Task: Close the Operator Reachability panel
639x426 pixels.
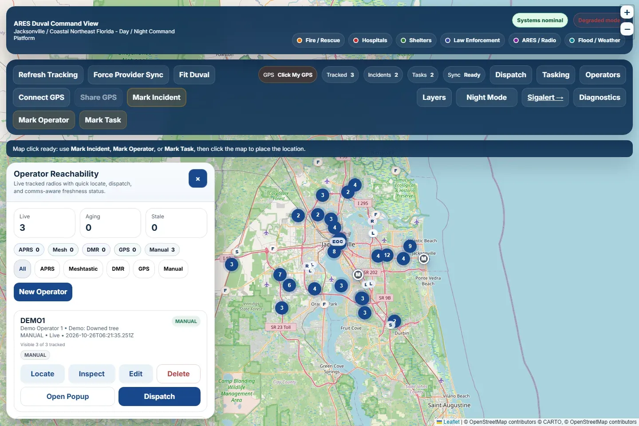Action: coord(198,178)
